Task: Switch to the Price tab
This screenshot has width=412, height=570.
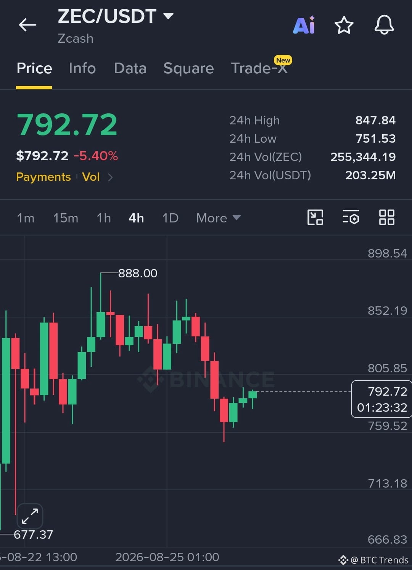Action: [x=34, y=68]
